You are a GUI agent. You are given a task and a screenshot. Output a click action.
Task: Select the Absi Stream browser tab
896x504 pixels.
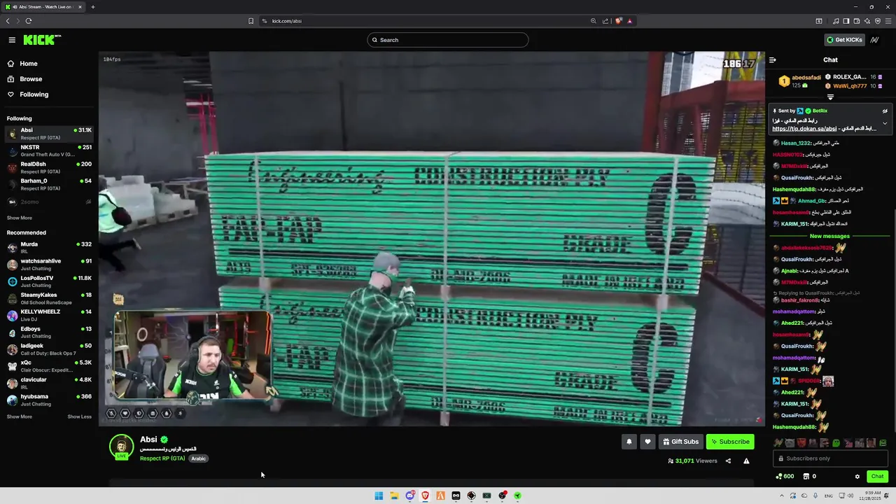[x=43, y=7]
